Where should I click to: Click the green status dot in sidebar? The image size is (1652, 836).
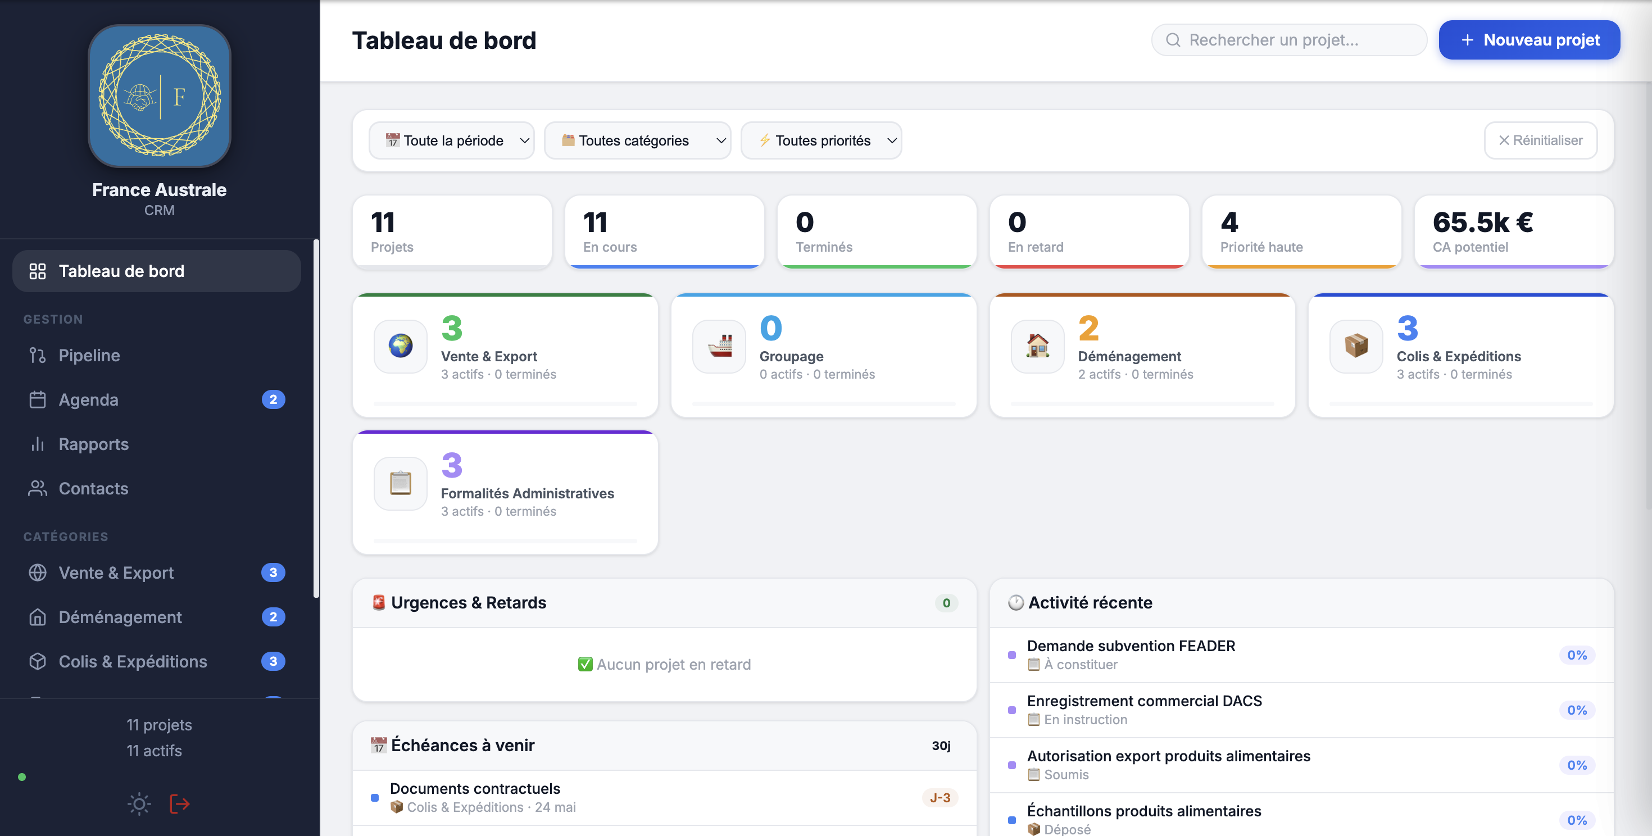click(x=22, y=777)
